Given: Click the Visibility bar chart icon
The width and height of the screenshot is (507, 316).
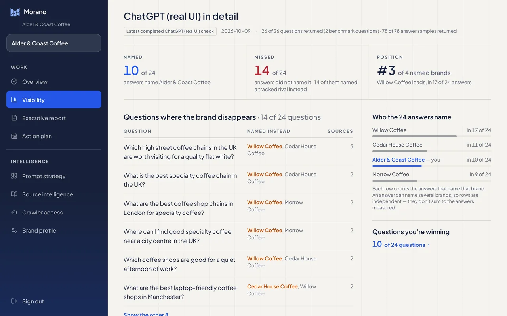Looking at the screenshot, I should (14, 100).
